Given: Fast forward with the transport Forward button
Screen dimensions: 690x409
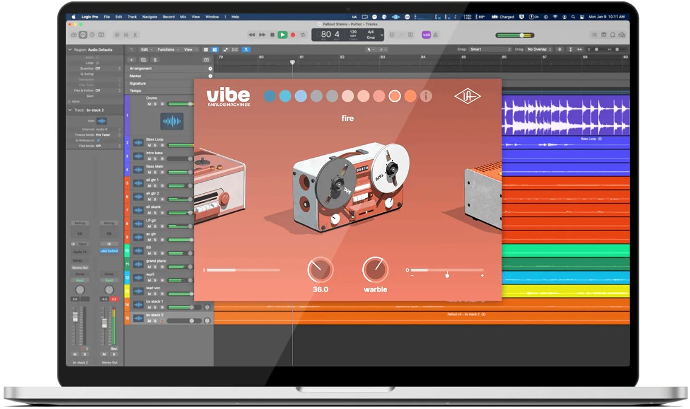Looking at the screenshot, I should click(262, 34).
